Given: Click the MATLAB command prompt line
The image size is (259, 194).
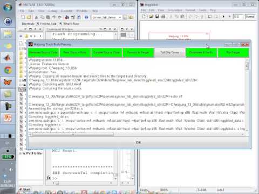Looking at the screenshot, I should (82, 178).
